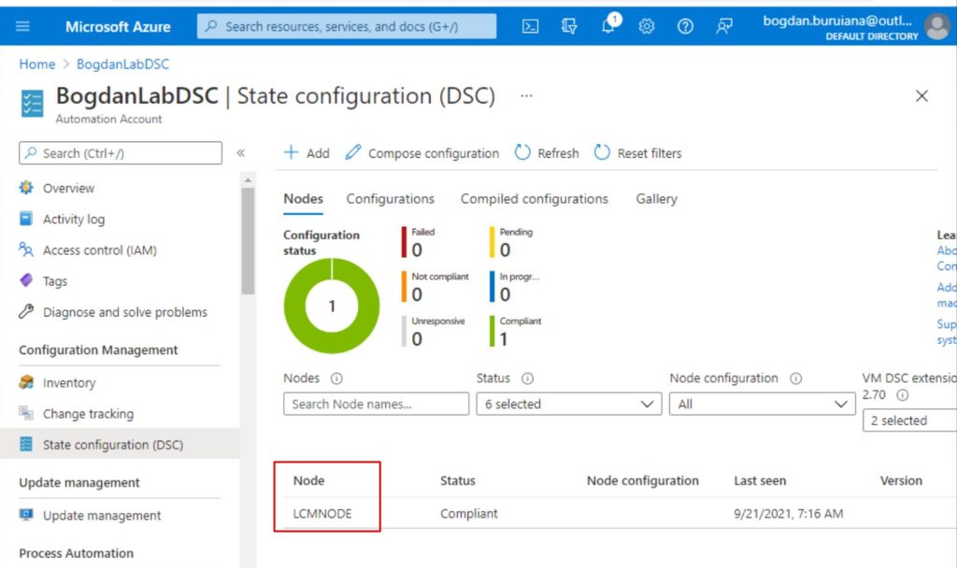The height and width of the screenshot is (568, 957).
Task: Open the Status 6 selected dropdown
Action: [x=569, y=404]
